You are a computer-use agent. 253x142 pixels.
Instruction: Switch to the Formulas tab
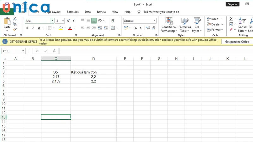pyautogui.click(x=72, y=12)
